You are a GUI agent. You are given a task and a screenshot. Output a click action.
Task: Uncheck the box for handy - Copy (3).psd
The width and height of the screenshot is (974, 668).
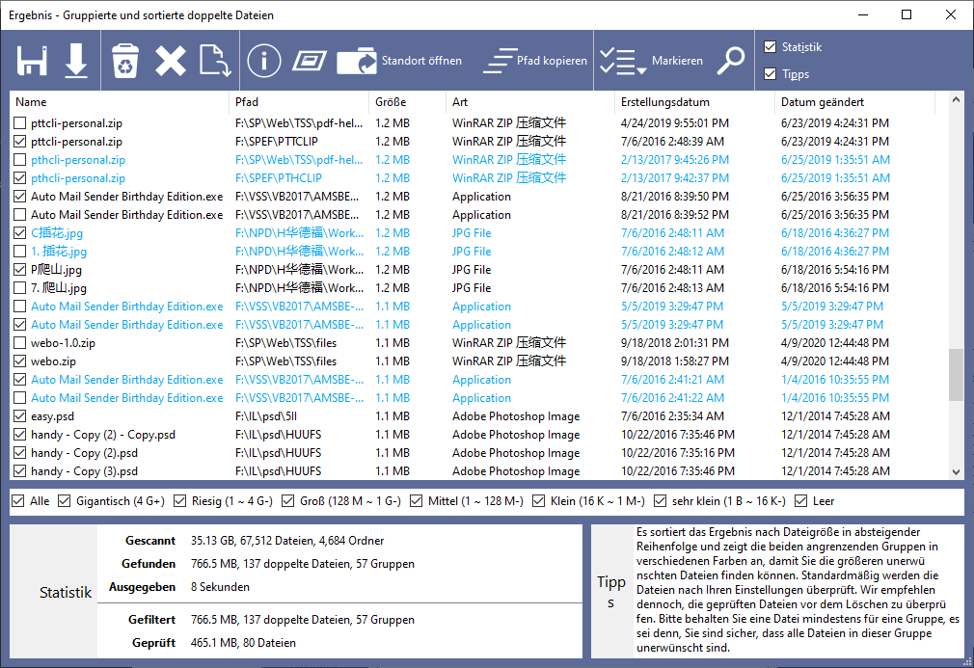tap(20, 471)
